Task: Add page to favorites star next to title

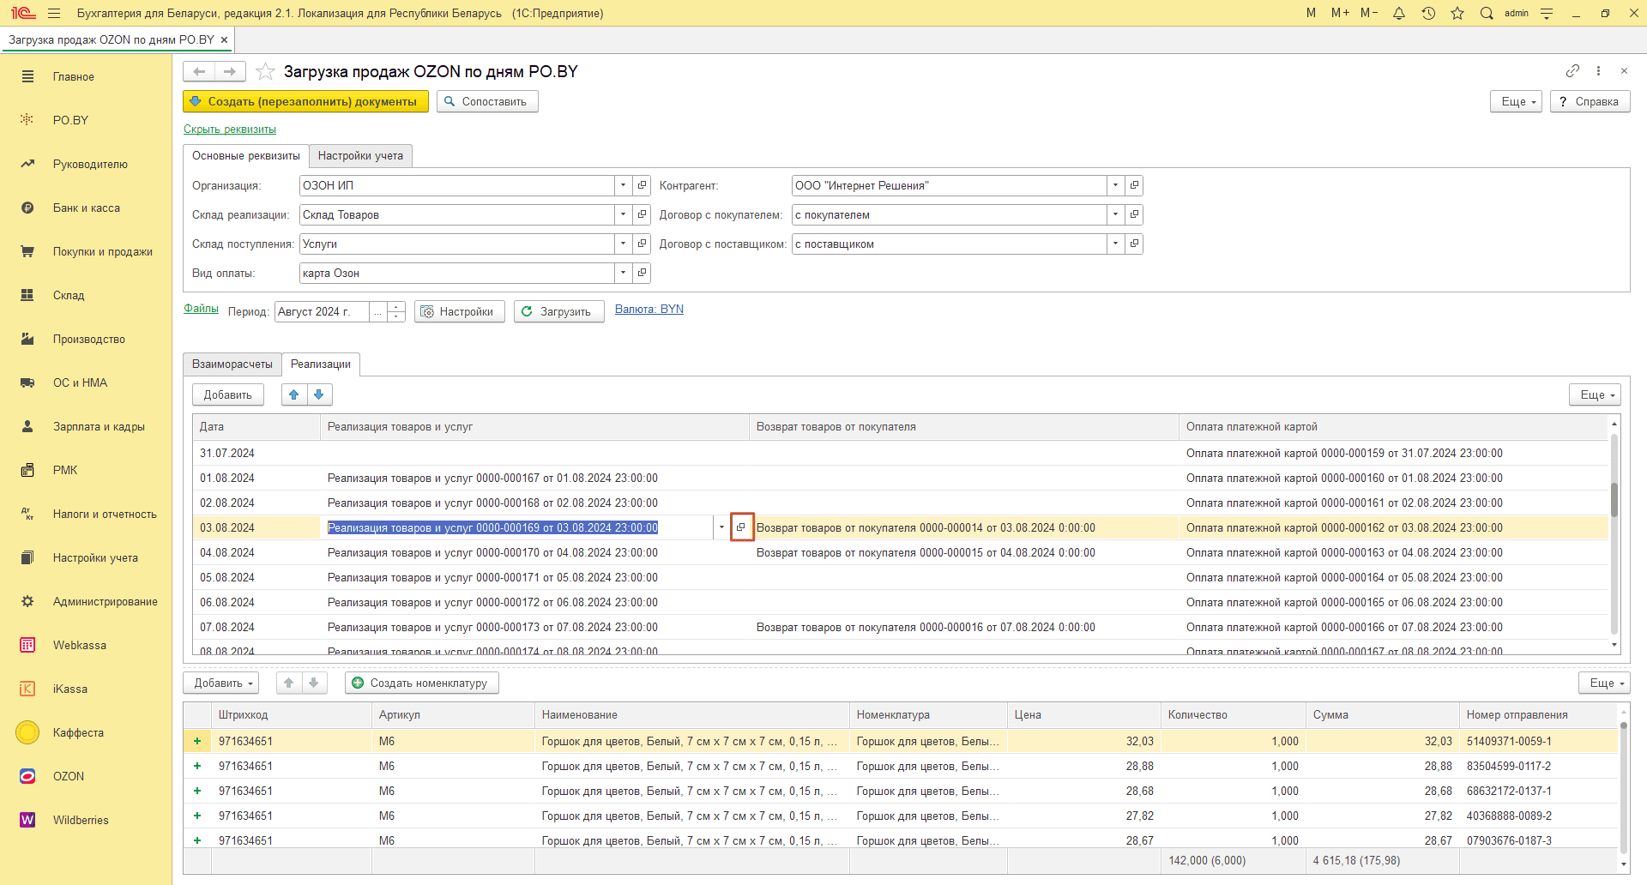Action: tap(265, 71)
